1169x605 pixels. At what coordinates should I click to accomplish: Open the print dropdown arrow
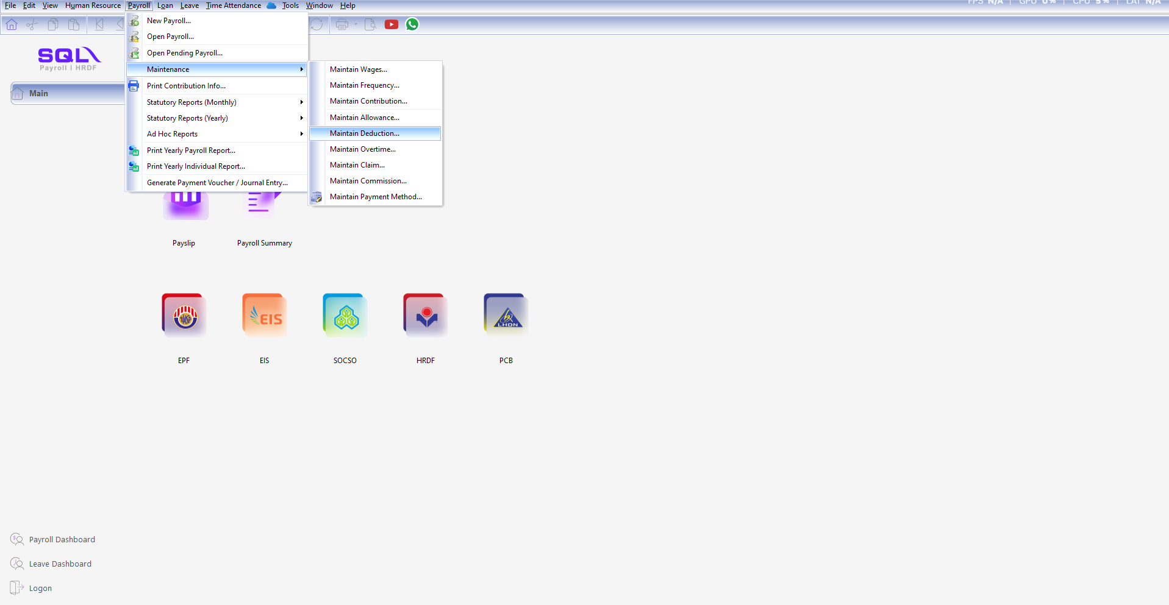(356, 24)
